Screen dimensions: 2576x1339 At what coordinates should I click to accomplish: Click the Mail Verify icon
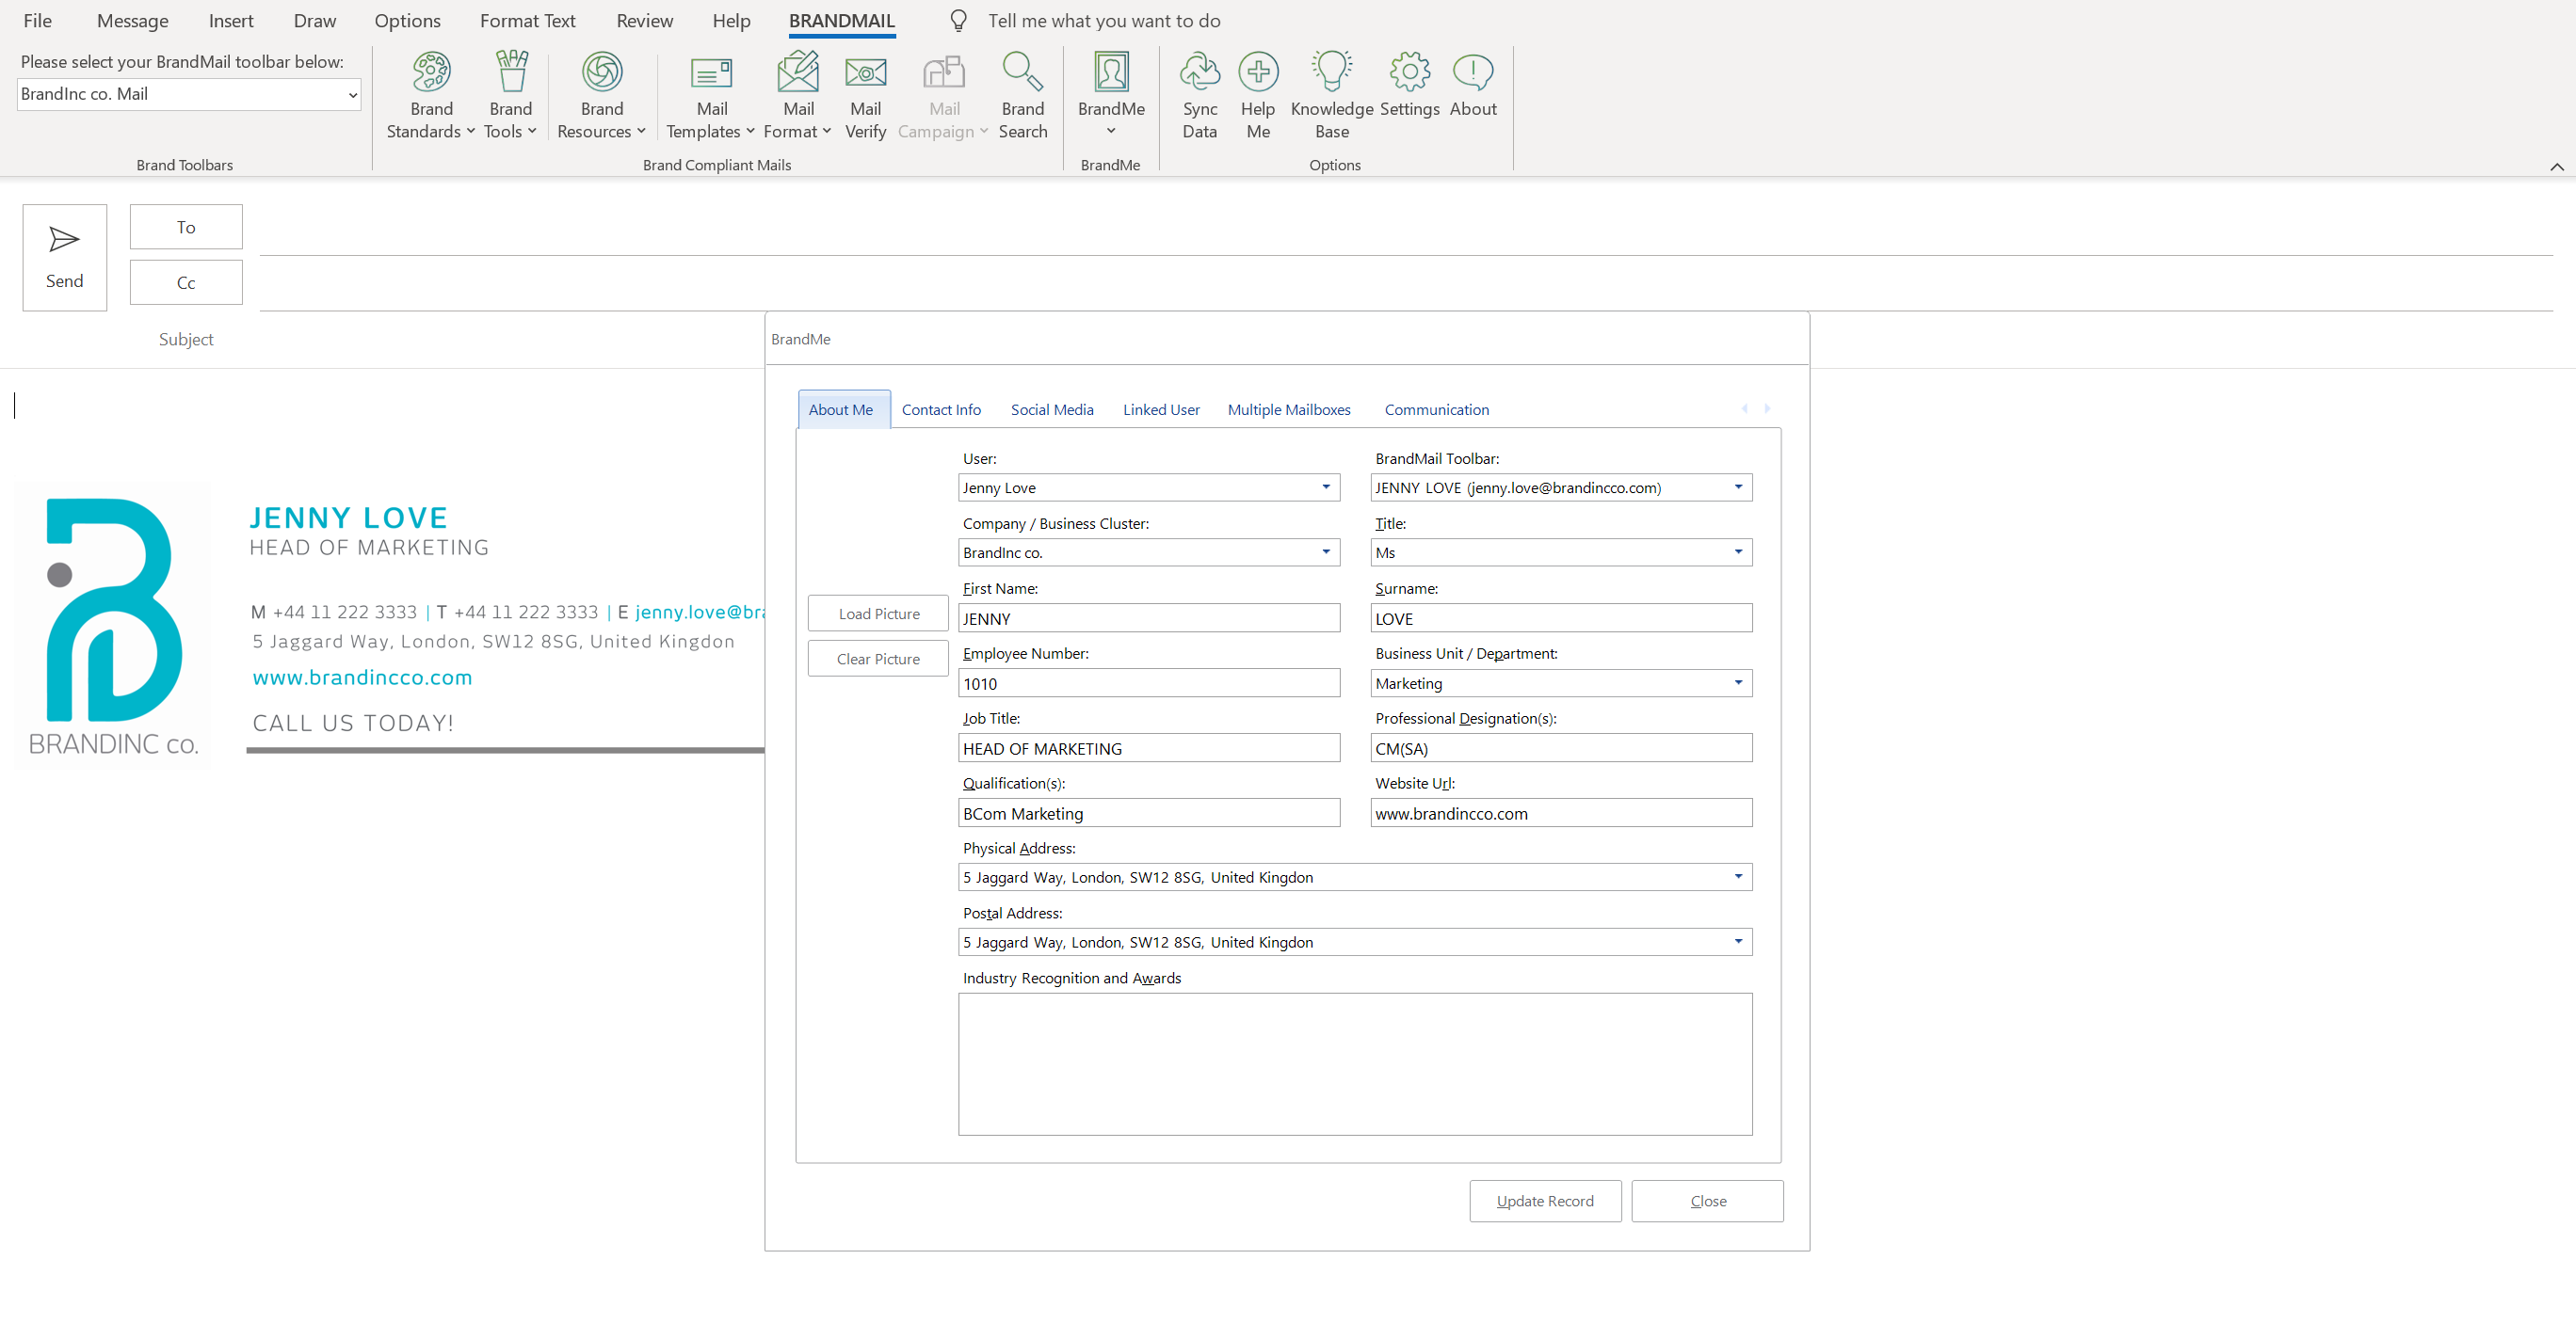[865, 72]
